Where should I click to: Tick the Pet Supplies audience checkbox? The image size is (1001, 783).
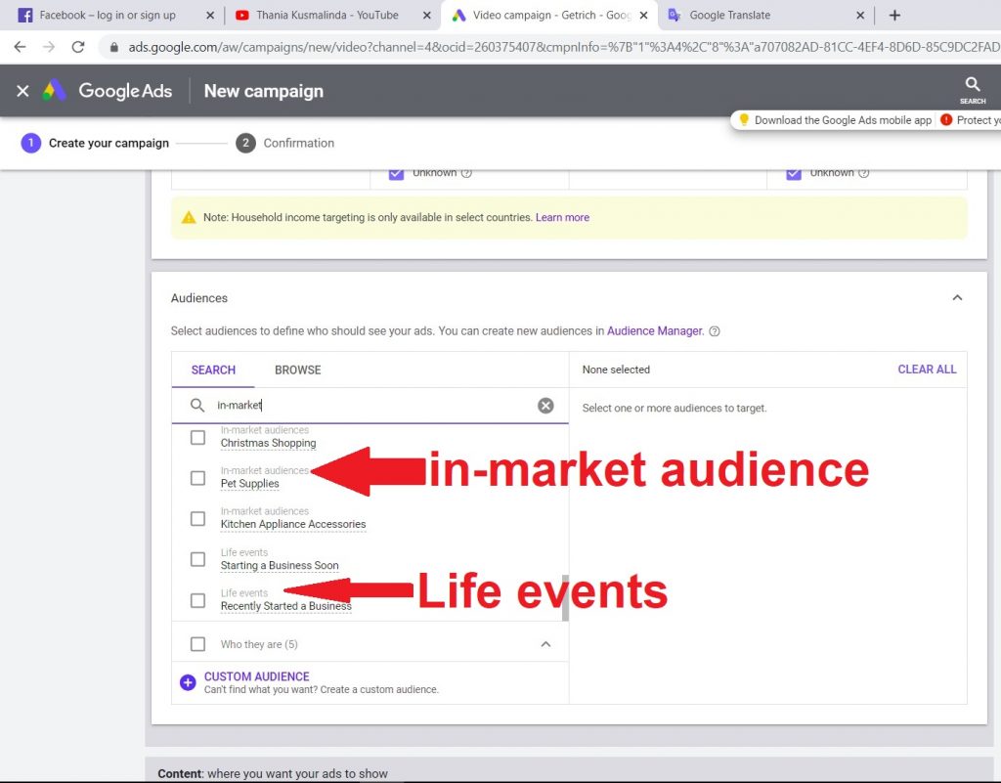(197, 478)
